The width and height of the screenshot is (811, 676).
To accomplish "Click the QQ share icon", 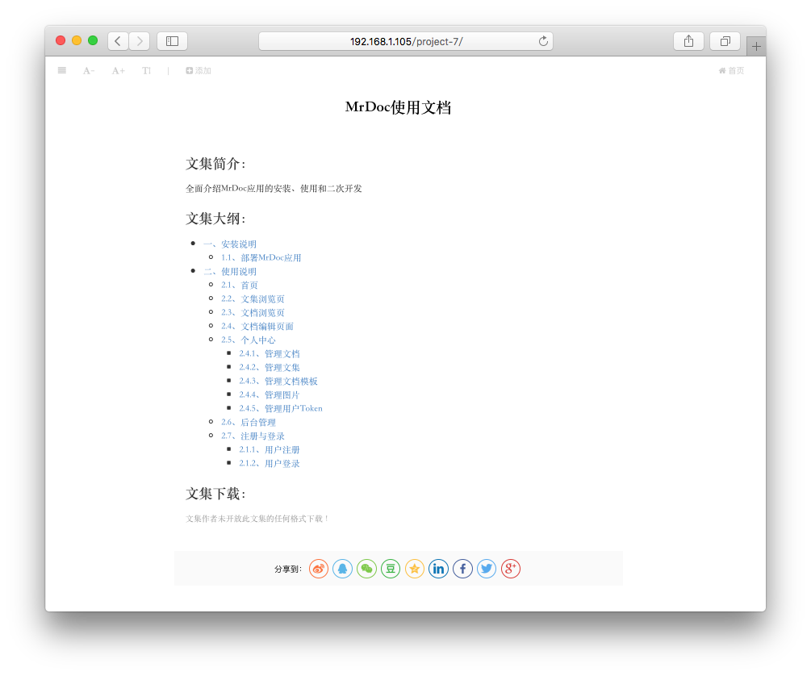I will click(x=343, y=569).
